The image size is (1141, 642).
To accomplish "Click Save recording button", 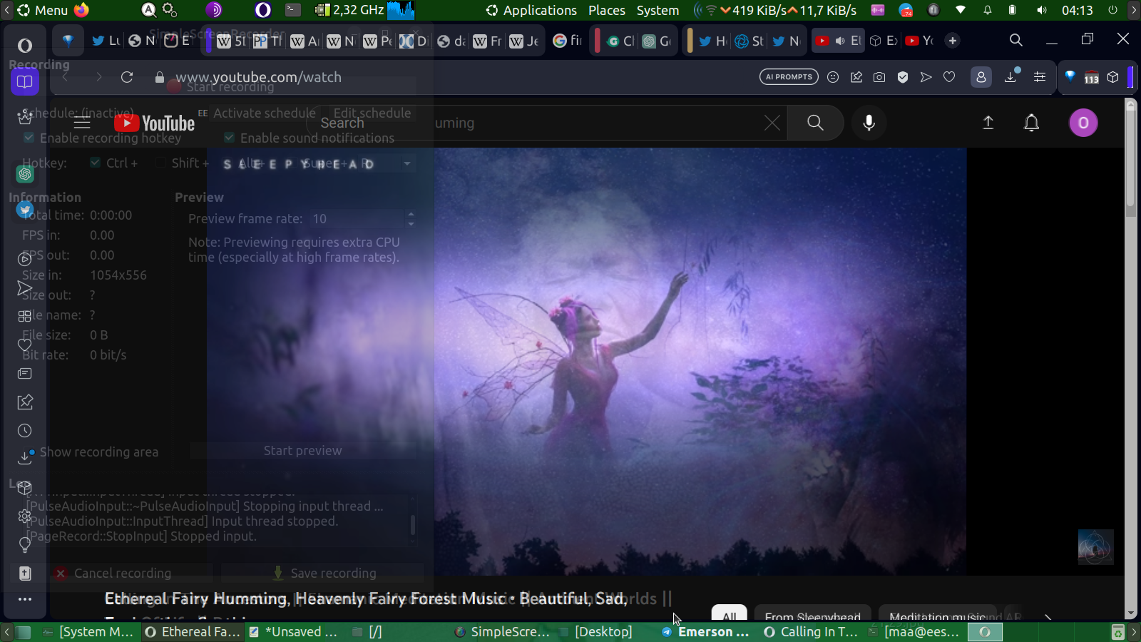I will 324,573.
